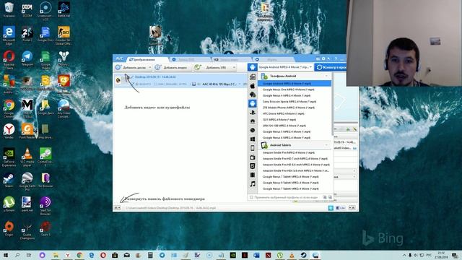
Task: Open the output profile dropdown Google Android MPEG-4
Action: click(x=285, y=67)
